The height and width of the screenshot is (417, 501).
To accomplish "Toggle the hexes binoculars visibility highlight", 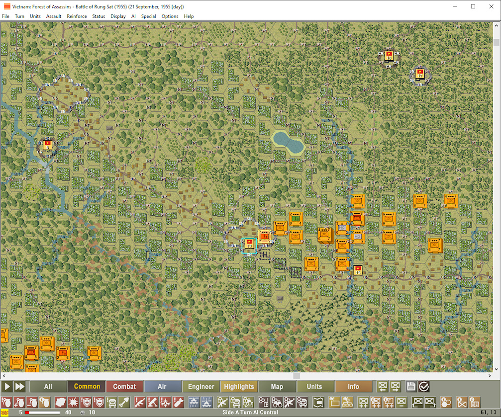I will coord(277,402).
